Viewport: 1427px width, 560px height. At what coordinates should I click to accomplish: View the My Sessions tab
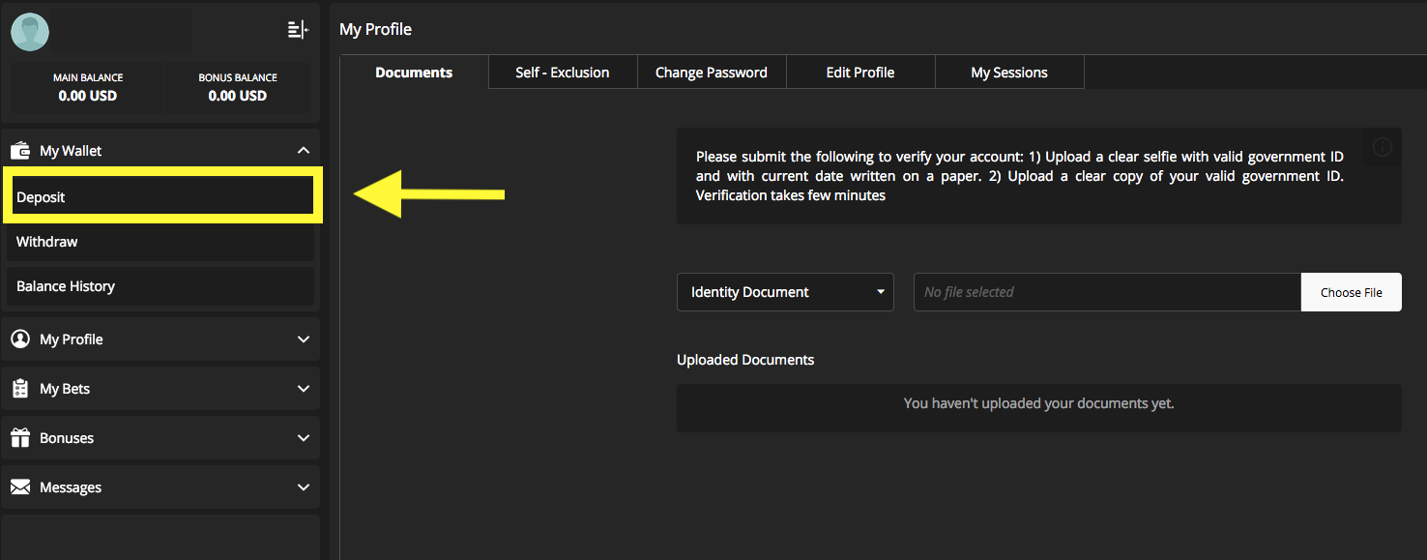point(1009,73)
